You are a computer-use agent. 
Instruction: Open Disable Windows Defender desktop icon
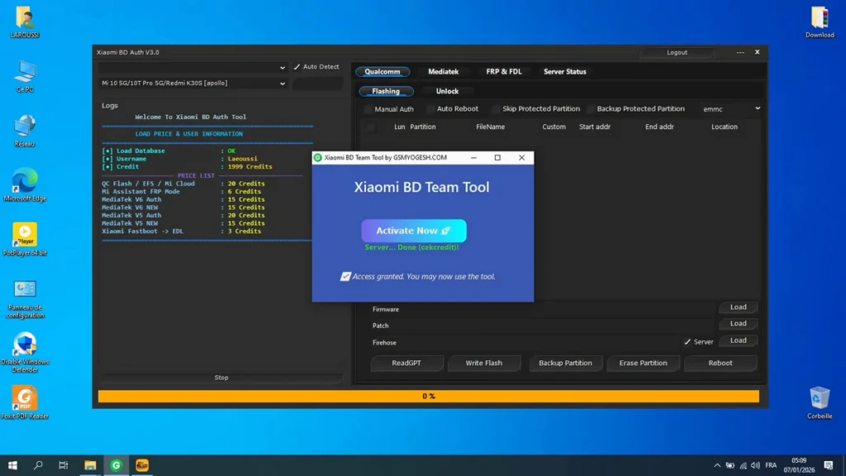(x=25, y=345)
